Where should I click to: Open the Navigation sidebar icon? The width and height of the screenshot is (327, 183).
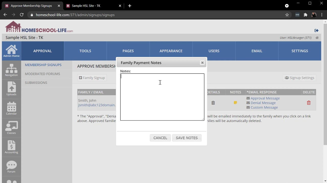pyautogui.click(x=11, y=70)
